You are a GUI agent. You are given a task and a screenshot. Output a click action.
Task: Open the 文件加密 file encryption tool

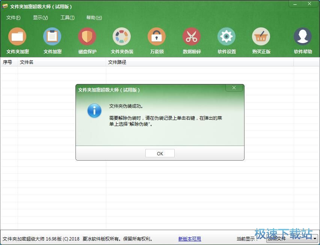click(x=52, y=41)
